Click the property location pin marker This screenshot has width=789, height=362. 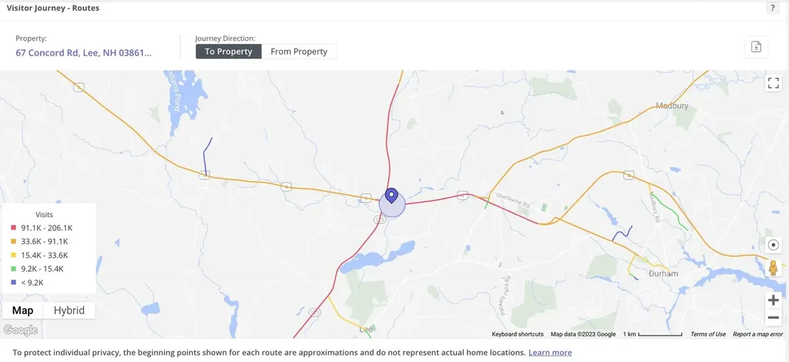pyautogui.click(x=391, y=196)
